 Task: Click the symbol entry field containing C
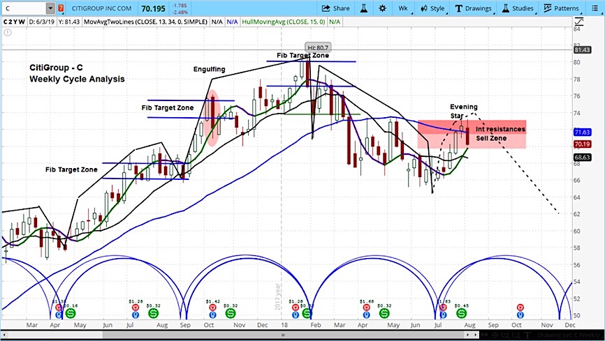[24, 8]
